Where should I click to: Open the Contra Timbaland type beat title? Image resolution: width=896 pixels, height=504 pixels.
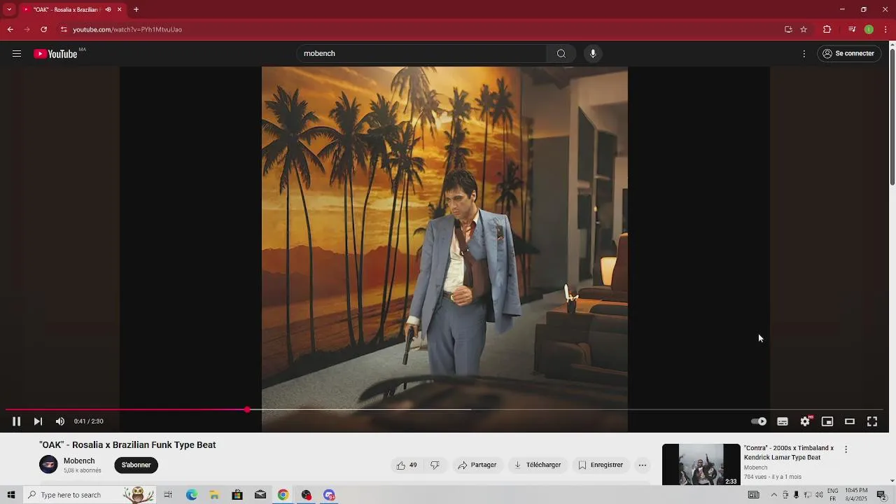pyautogui.click(x=789, y=453)
